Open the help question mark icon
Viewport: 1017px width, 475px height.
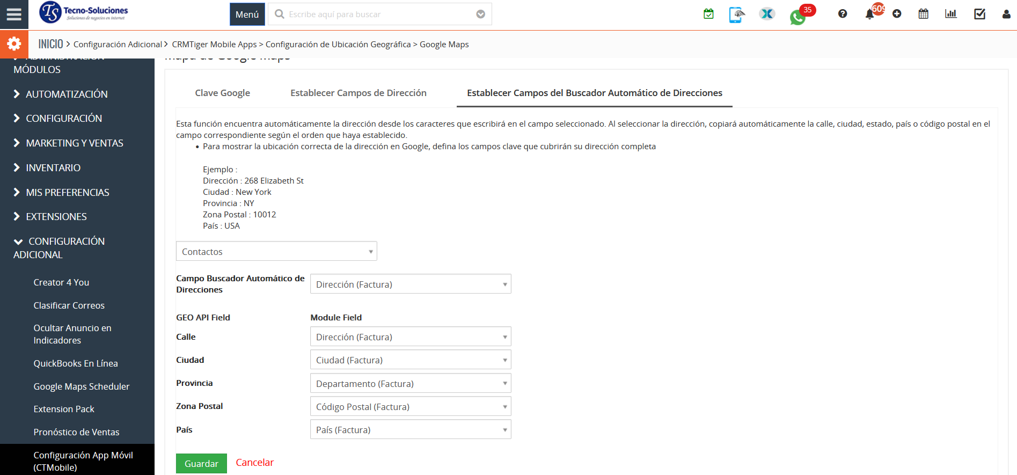coord(843,14)
